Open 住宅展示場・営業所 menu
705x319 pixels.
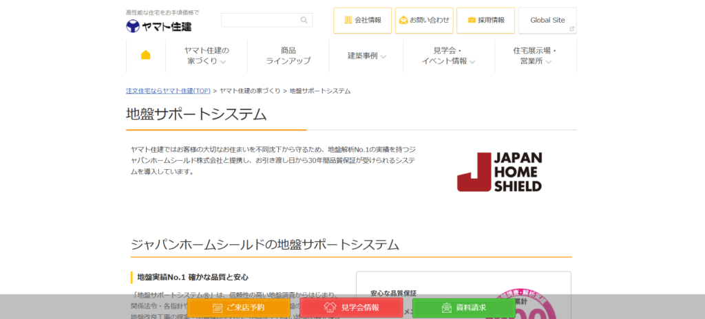pos(535,56)
